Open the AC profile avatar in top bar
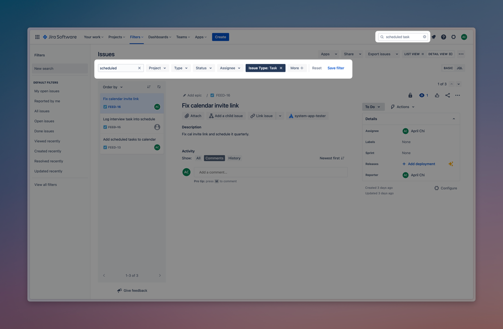The image size is (503, 329). click(x=464, y=37)
